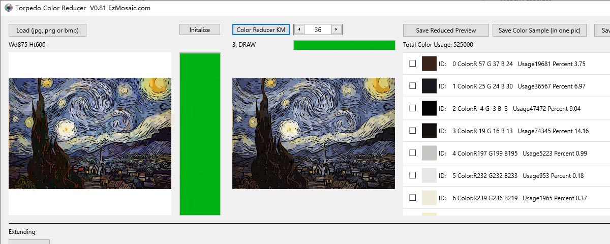Click Save Color Sample (in one pic)
Screen dimensions: 610x244
539,30
